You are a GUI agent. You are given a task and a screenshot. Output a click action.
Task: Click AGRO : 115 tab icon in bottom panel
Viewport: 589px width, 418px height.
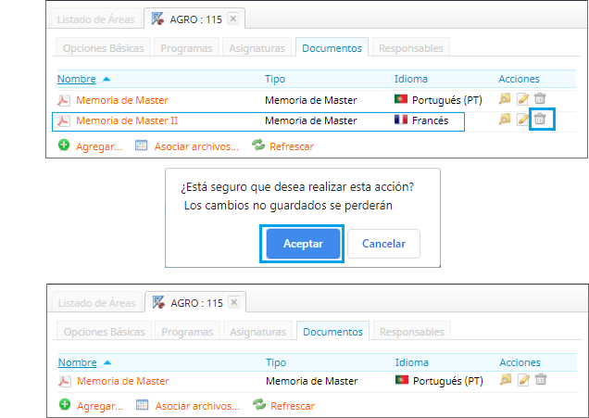click(x=158, y=302)
